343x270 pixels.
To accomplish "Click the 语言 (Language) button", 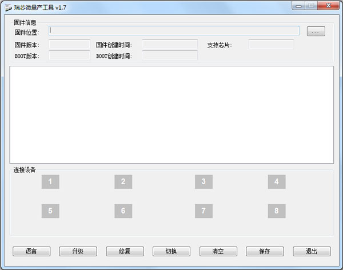I will [x=31, y=251].
